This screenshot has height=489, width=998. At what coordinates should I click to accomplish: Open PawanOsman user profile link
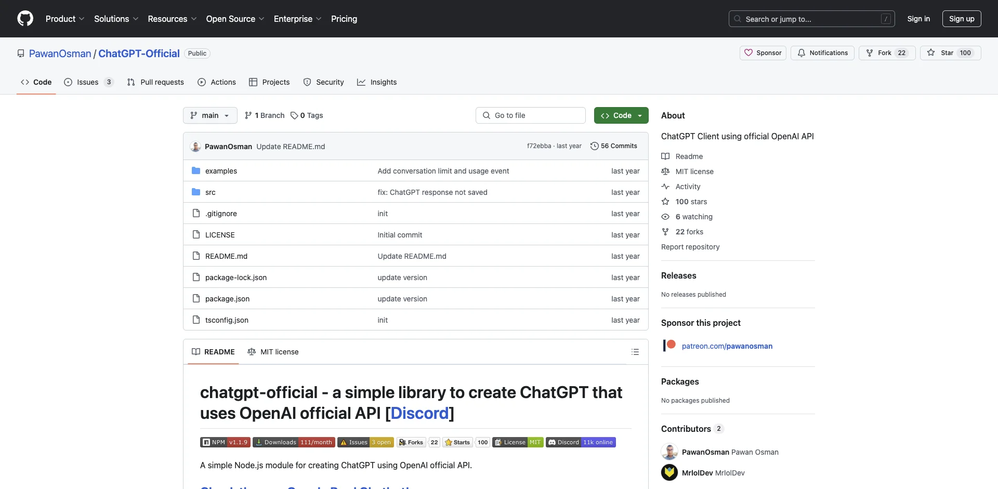tap(60, 54)
